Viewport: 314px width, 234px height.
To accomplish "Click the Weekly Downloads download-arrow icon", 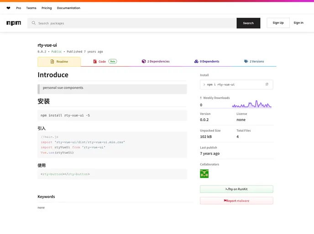I will 201,98.
